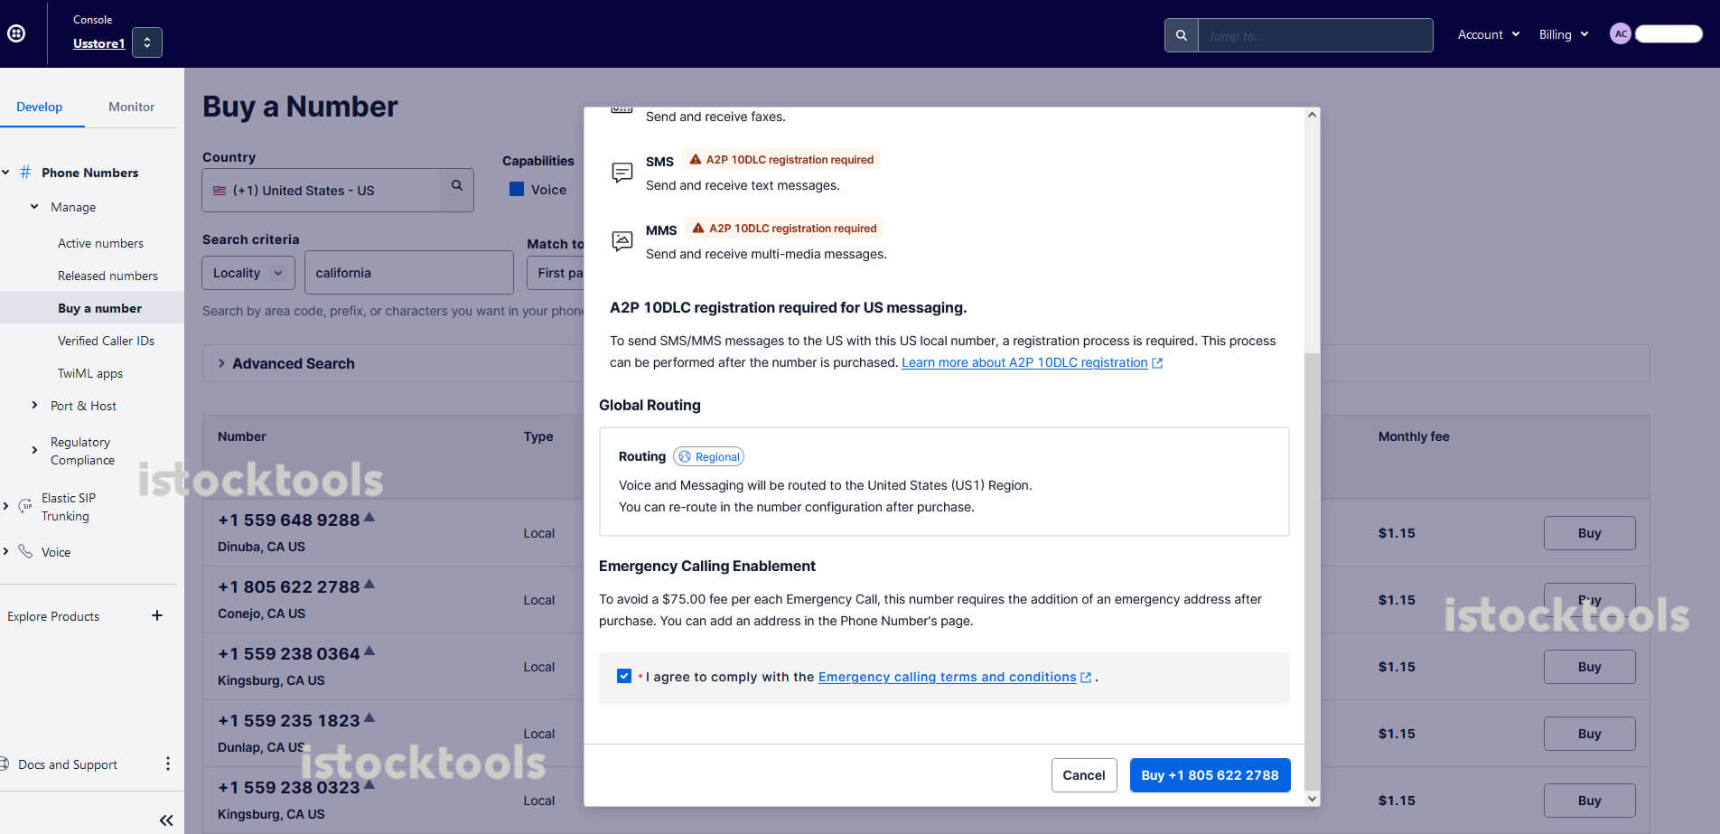This screenshot has height=834, width=1720.
Task: Click Buy for +1 559 238 0323 row
Action: pos(1589,801)
